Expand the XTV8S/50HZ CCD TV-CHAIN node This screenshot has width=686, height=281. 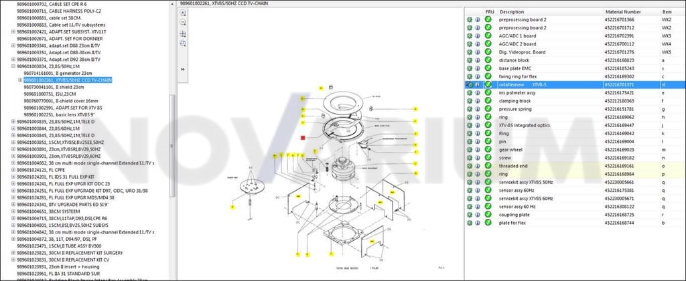point(20,80)
